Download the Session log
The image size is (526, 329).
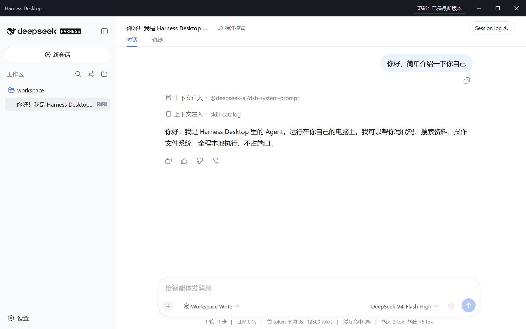click(491, 28)
